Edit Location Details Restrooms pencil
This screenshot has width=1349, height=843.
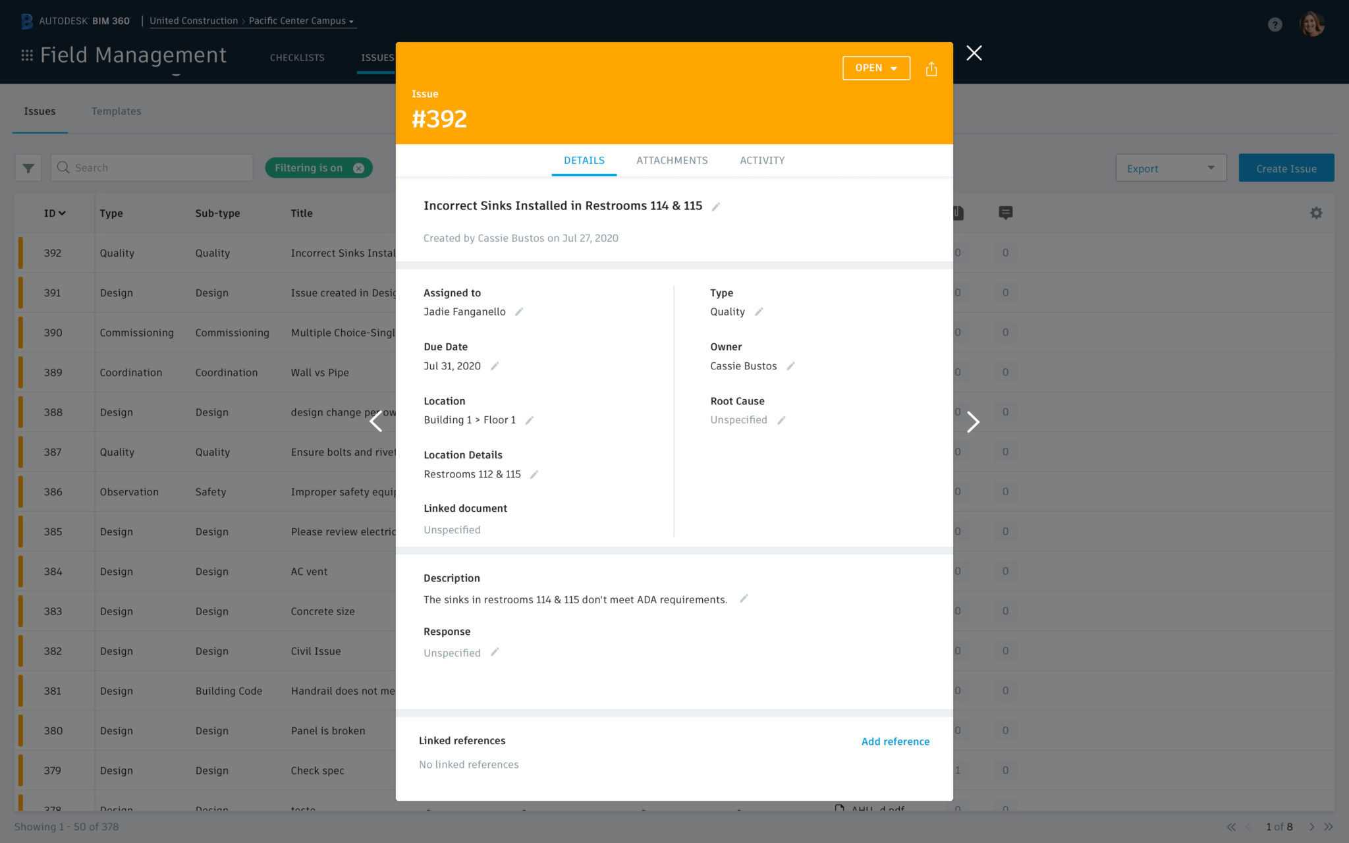pyautogui.click(x=534, y=475)
